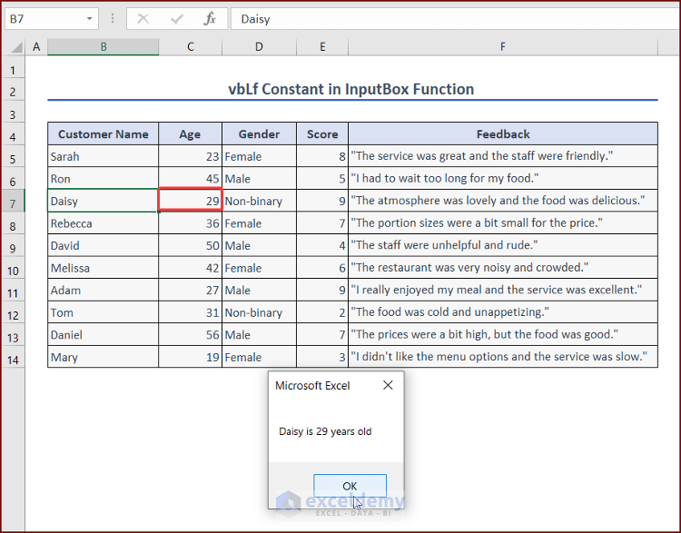
Task: Select the cell containing 'David'
Action: (104, 245)
